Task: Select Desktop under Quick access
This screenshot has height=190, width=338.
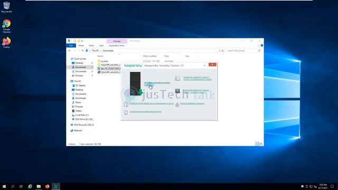Action: tap(79, 63)
